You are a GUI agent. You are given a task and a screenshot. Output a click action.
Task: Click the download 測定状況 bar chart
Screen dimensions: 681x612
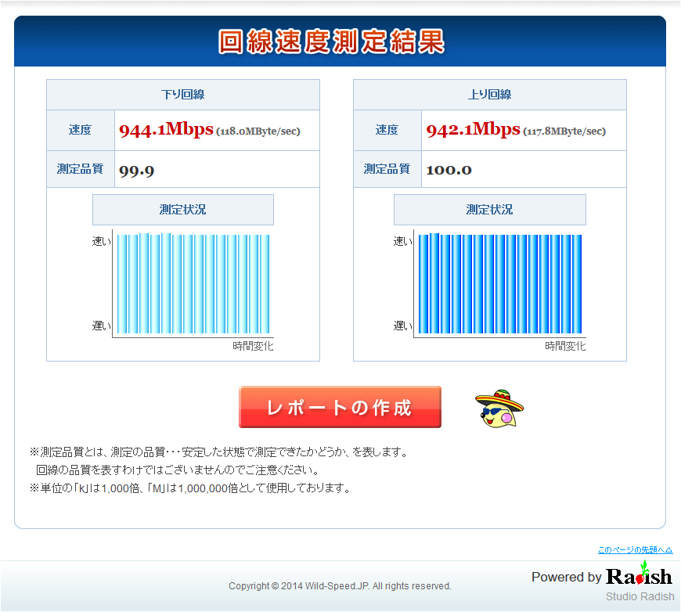tap(193, 284)
